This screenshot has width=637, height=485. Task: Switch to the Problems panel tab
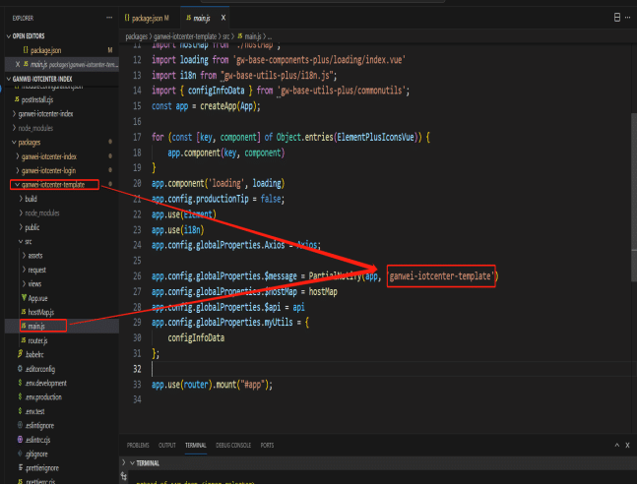point(138,445)
